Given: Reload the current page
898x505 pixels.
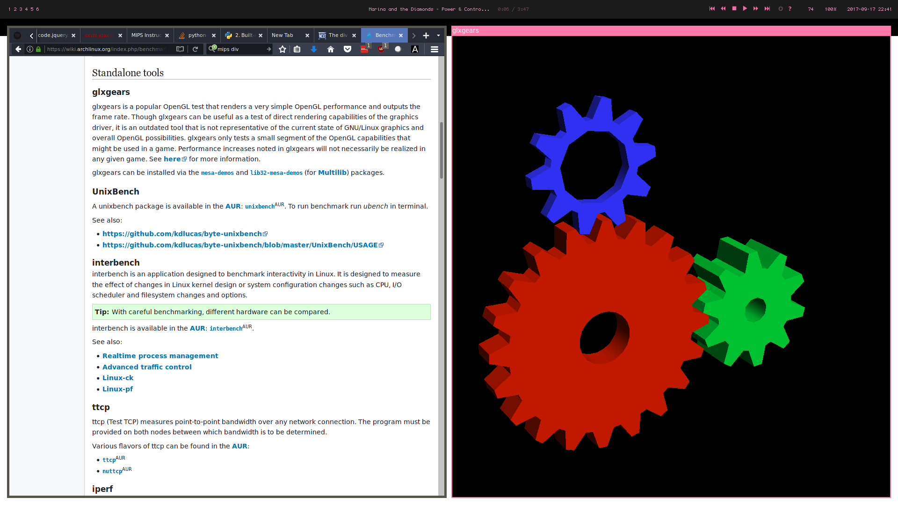Looking at the screenshot, I should (x=196, y=49).
